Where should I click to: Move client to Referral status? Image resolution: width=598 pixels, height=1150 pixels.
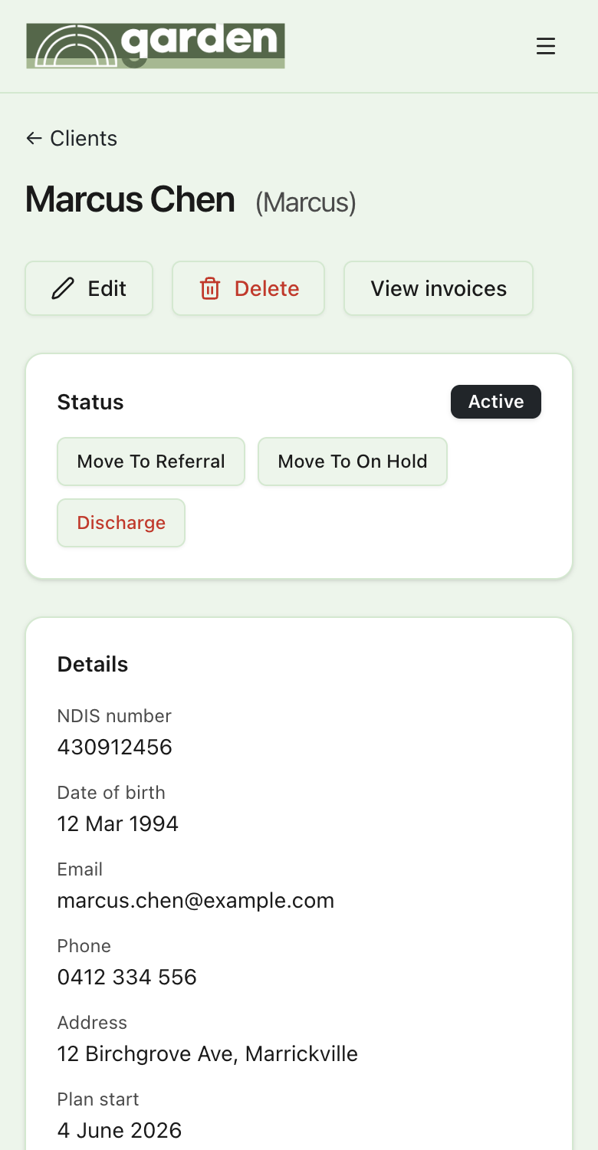pyautogui.click(x=151, y=462)
